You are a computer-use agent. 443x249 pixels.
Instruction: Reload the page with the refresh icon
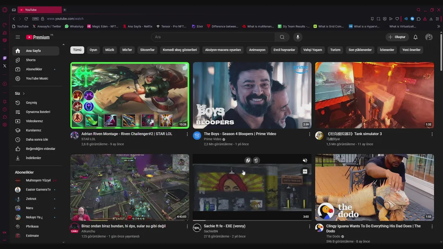pos(26,19)
